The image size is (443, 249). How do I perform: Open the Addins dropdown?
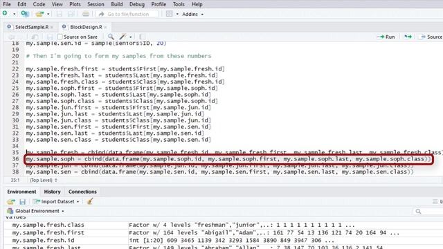tap(192, 14)
